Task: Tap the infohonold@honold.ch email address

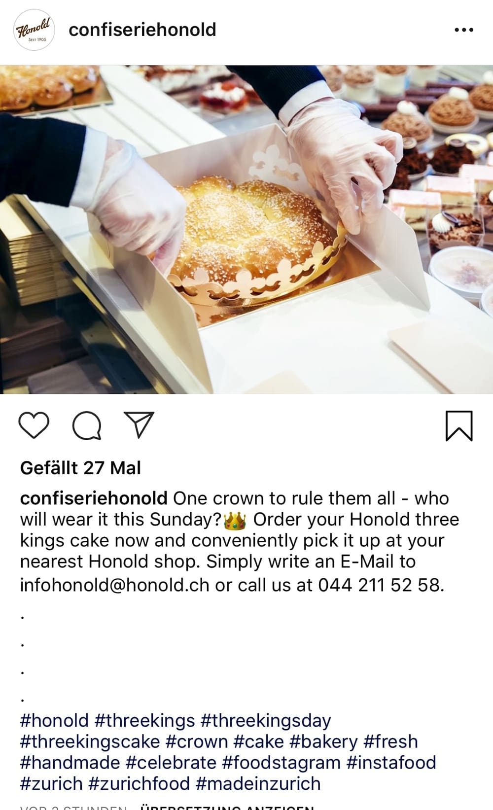Action: coord(115,585)
